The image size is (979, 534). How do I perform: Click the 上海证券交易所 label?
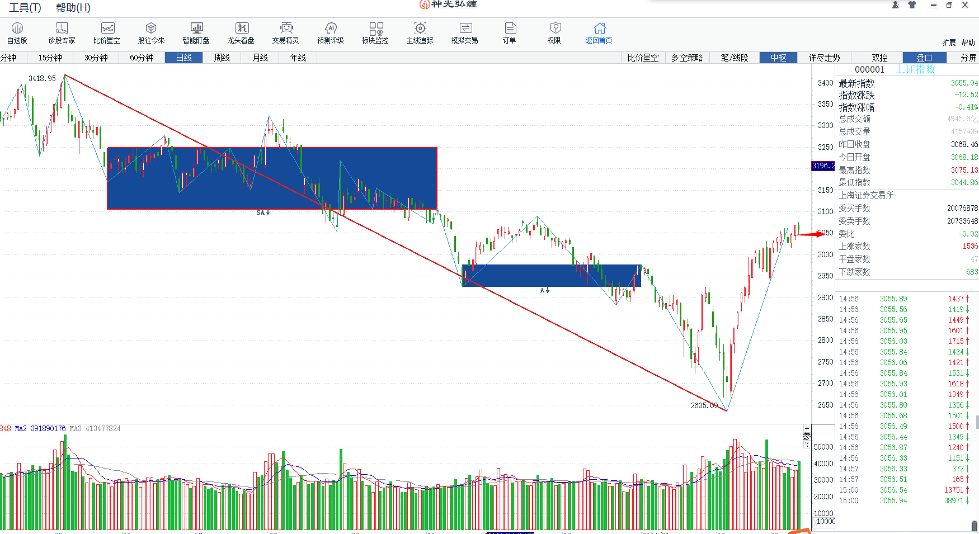click(866, 195)
